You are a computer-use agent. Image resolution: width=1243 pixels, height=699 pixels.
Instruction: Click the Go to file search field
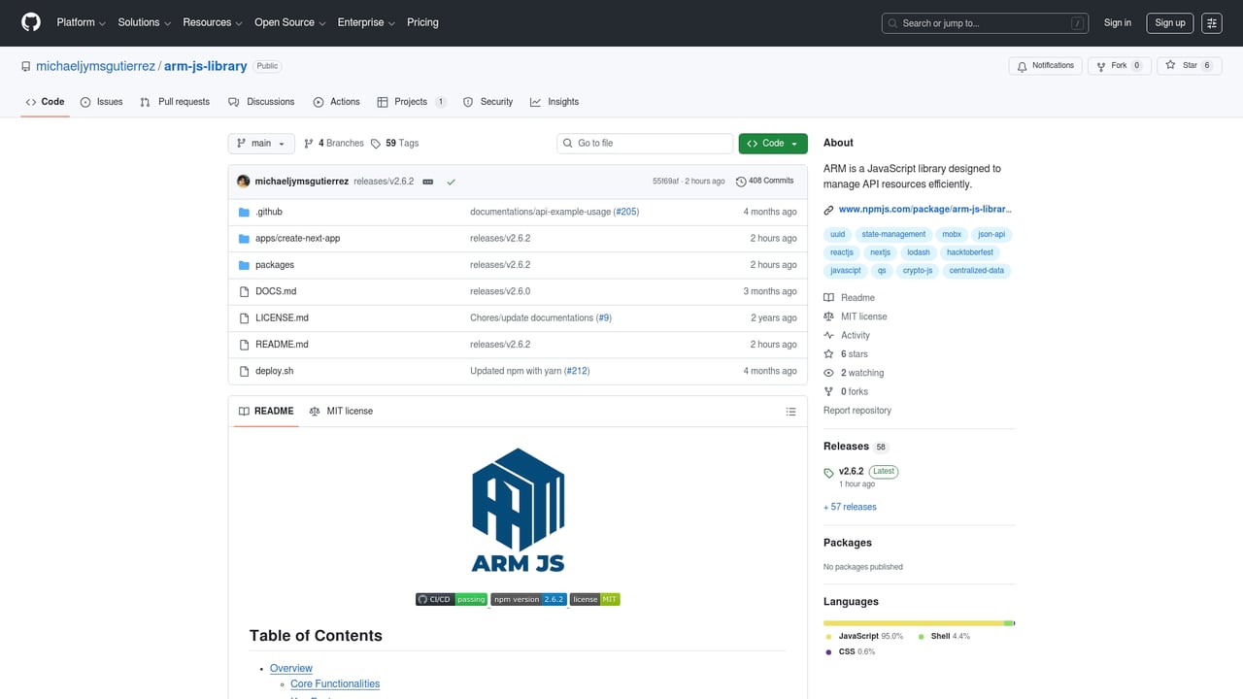click(x=644, y=143)
